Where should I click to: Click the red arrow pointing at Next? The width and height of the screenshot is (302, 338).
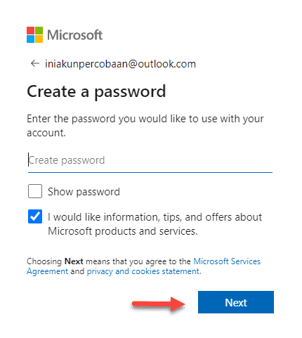(159, 304)
